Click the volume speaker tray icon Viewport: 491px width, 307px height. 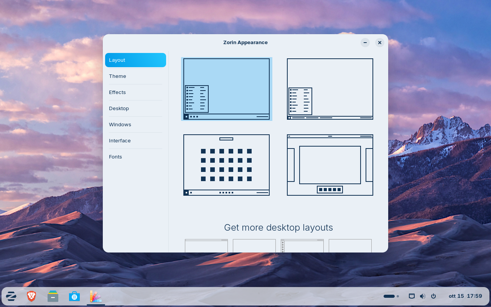click(422, 296)
